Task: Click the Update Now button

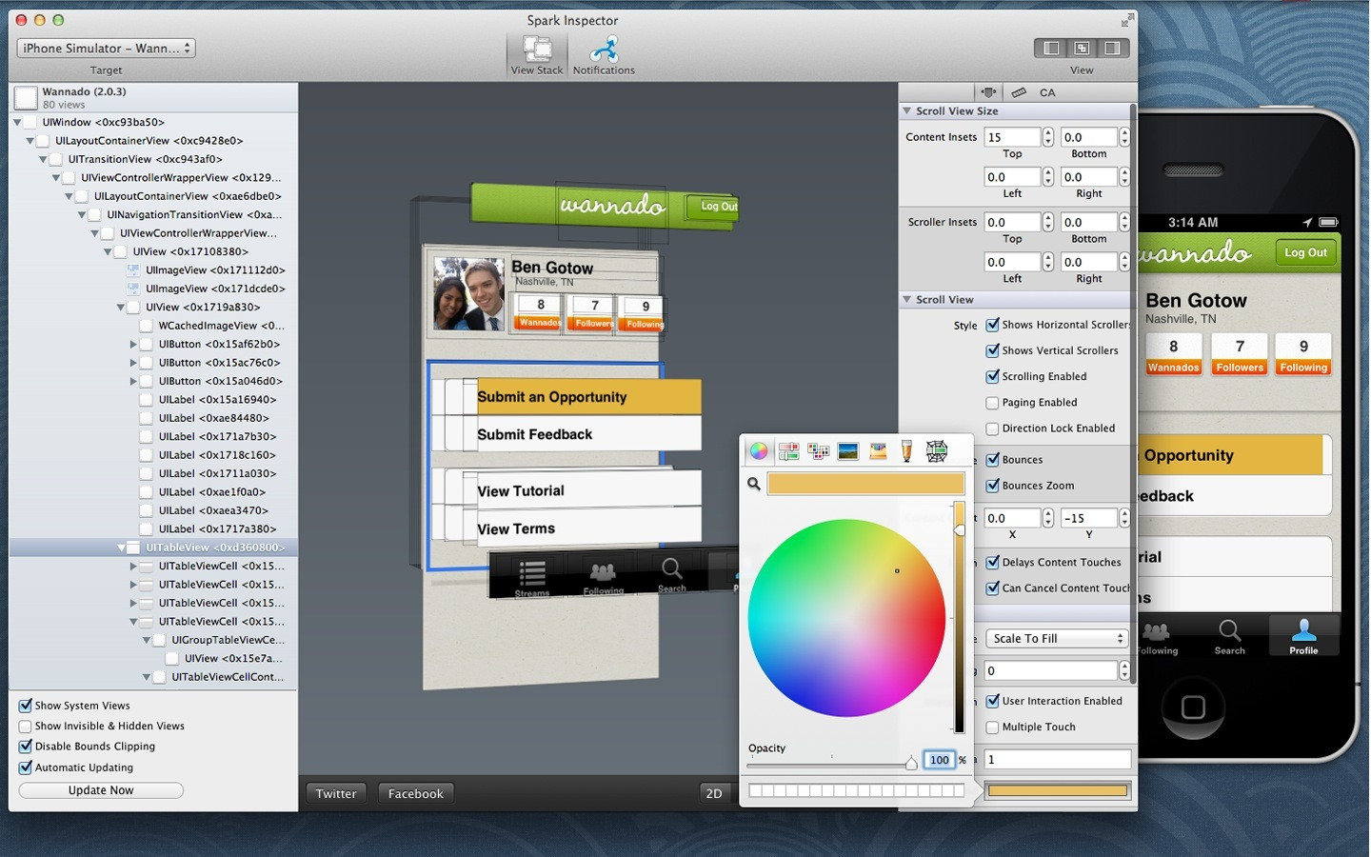Action: (x=101, y=790)
